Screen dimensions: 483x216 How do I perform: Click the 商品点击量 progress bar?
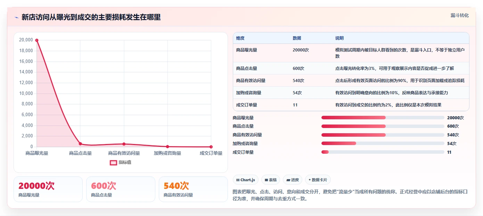click(x=383, y=126)
